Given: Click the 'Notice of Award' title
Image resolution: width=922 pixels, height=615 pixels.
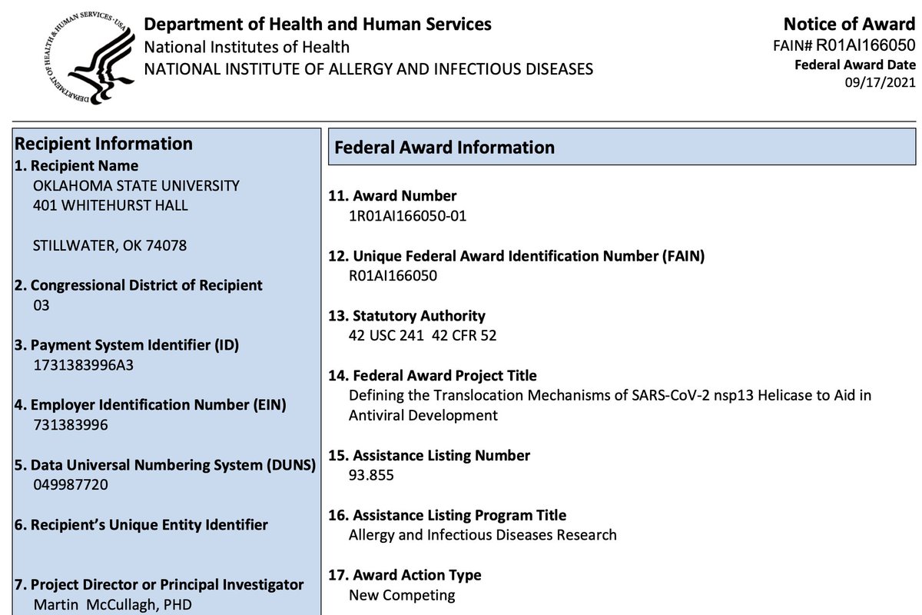Looking at the screenshot, I should pos(850,24).
